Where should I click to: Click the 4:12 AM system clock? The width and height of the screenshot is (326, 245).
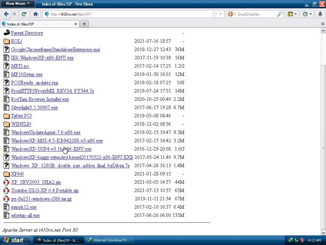coord(314,240)
